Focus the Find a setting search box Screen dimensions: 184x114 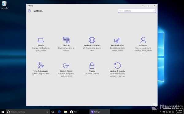tap(137, 11)
